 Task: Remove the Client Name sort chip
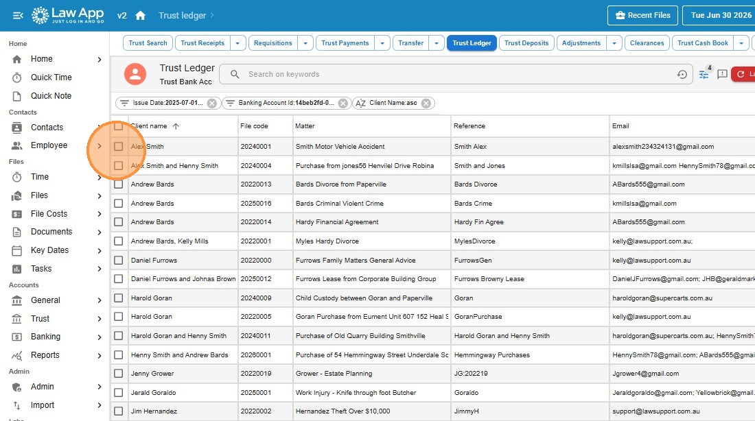tap(426, 103)
